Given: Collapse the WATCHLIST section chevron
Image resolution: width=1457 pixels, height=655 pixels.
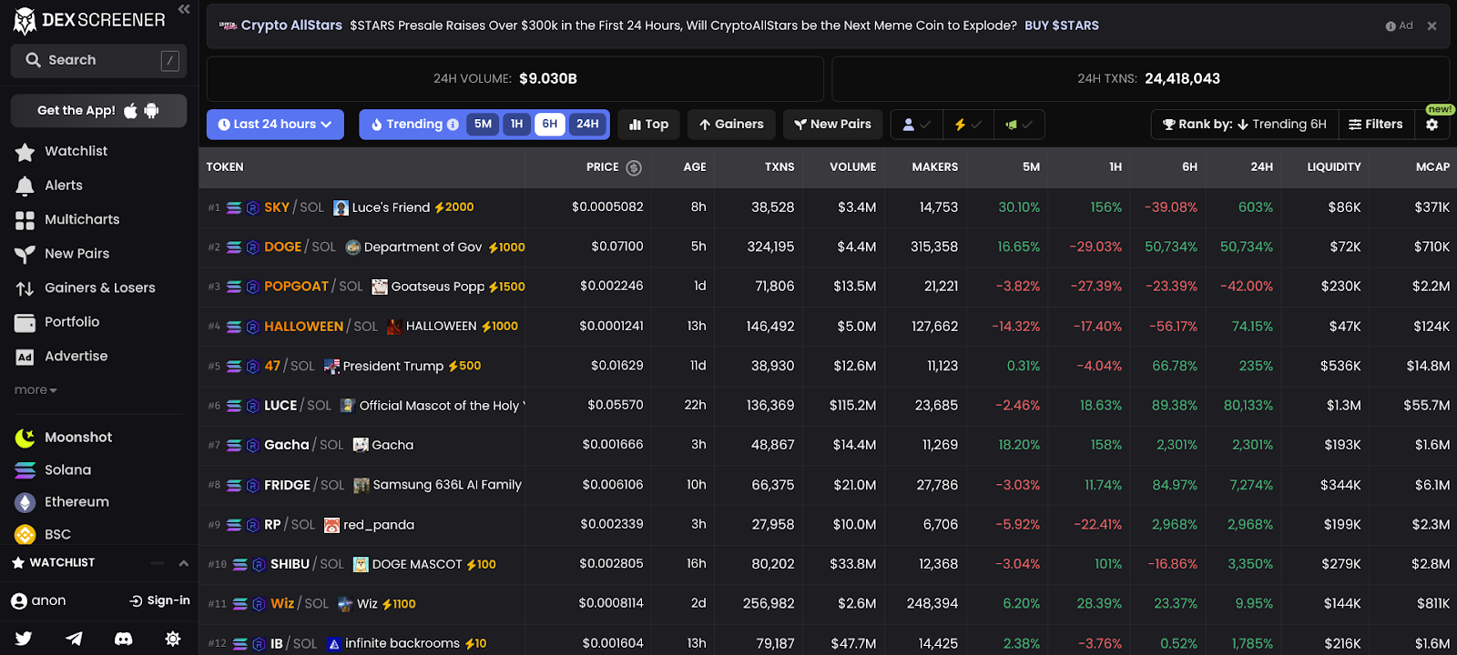Looking at the screenshot, I should point(184,563).
